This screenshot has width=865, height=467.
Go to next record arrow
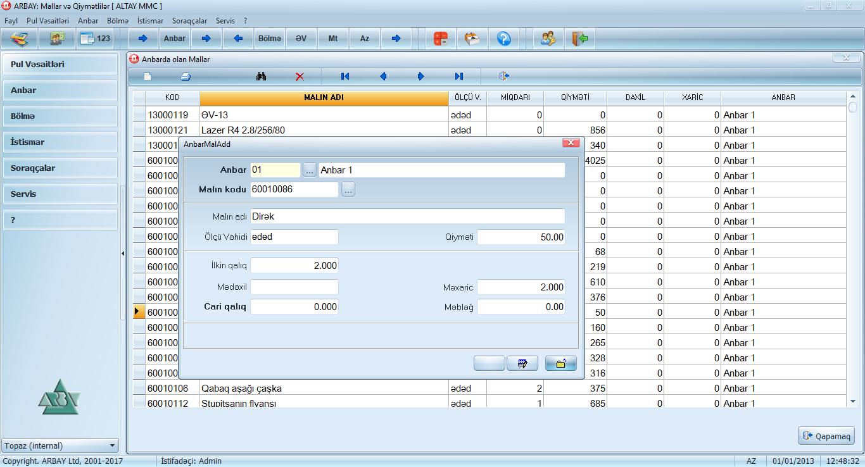point(421,77)
